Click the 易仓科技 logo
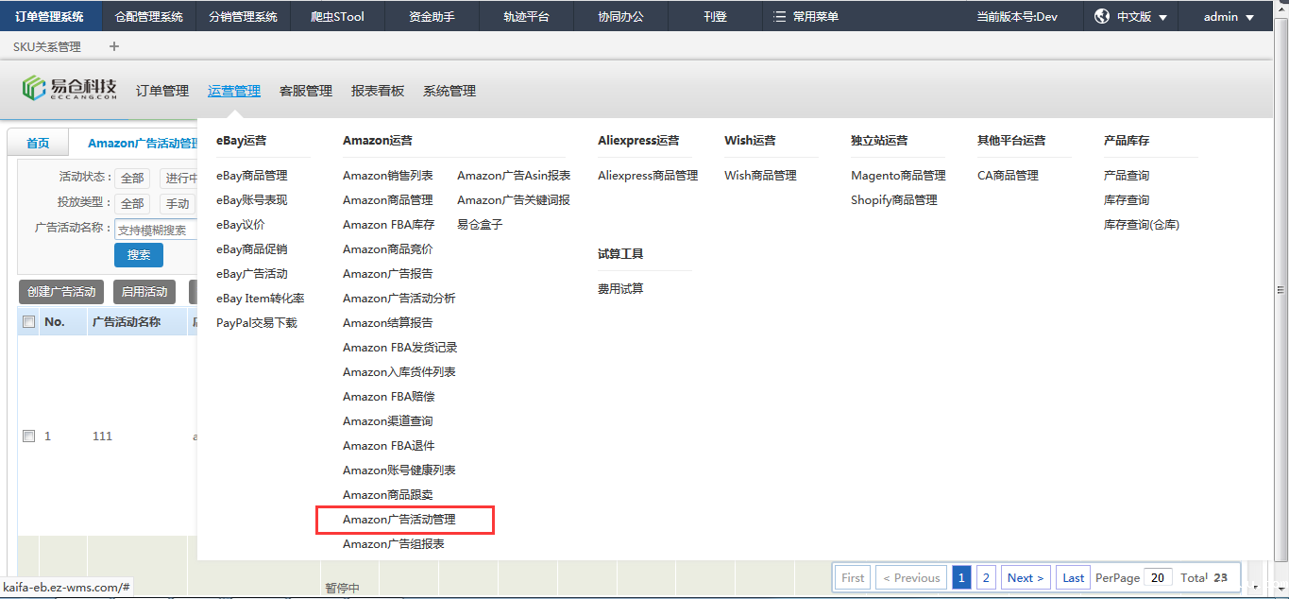The image size is (1289, 599). (70, 89)
